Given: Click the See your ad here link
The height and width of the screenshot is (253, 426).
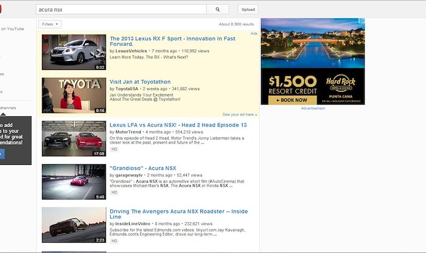Looking at the screenshot, I should point(240,114).
